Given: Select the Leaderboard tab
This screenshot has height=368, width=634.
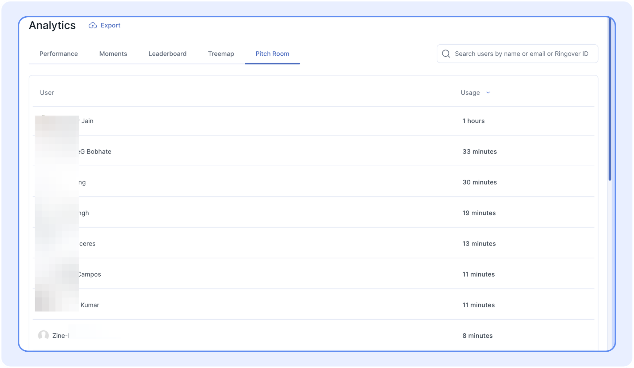Looking at the screenshot, I should (167, 54).
